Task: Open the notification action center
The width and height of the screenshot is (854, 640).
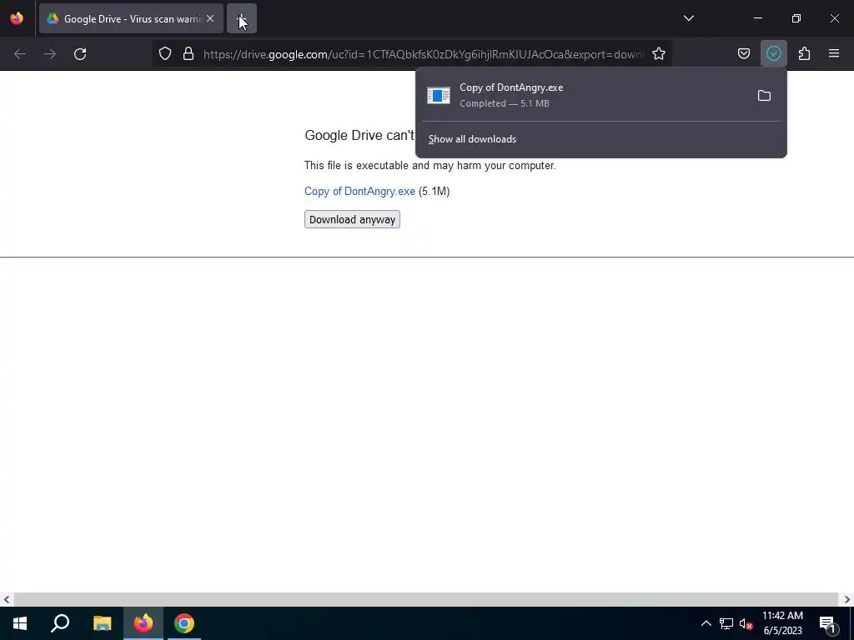Action: 827,623
